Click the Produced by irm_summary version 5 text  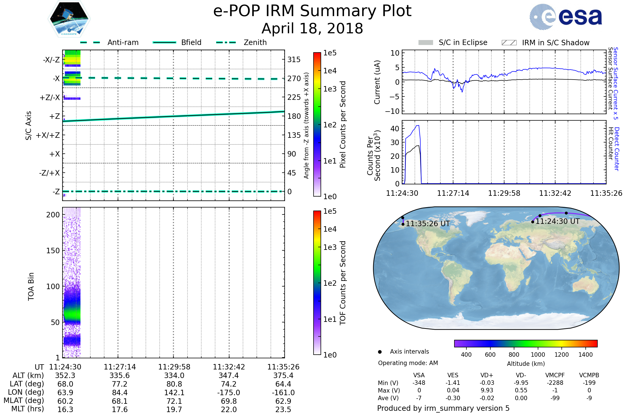point(443,408)
